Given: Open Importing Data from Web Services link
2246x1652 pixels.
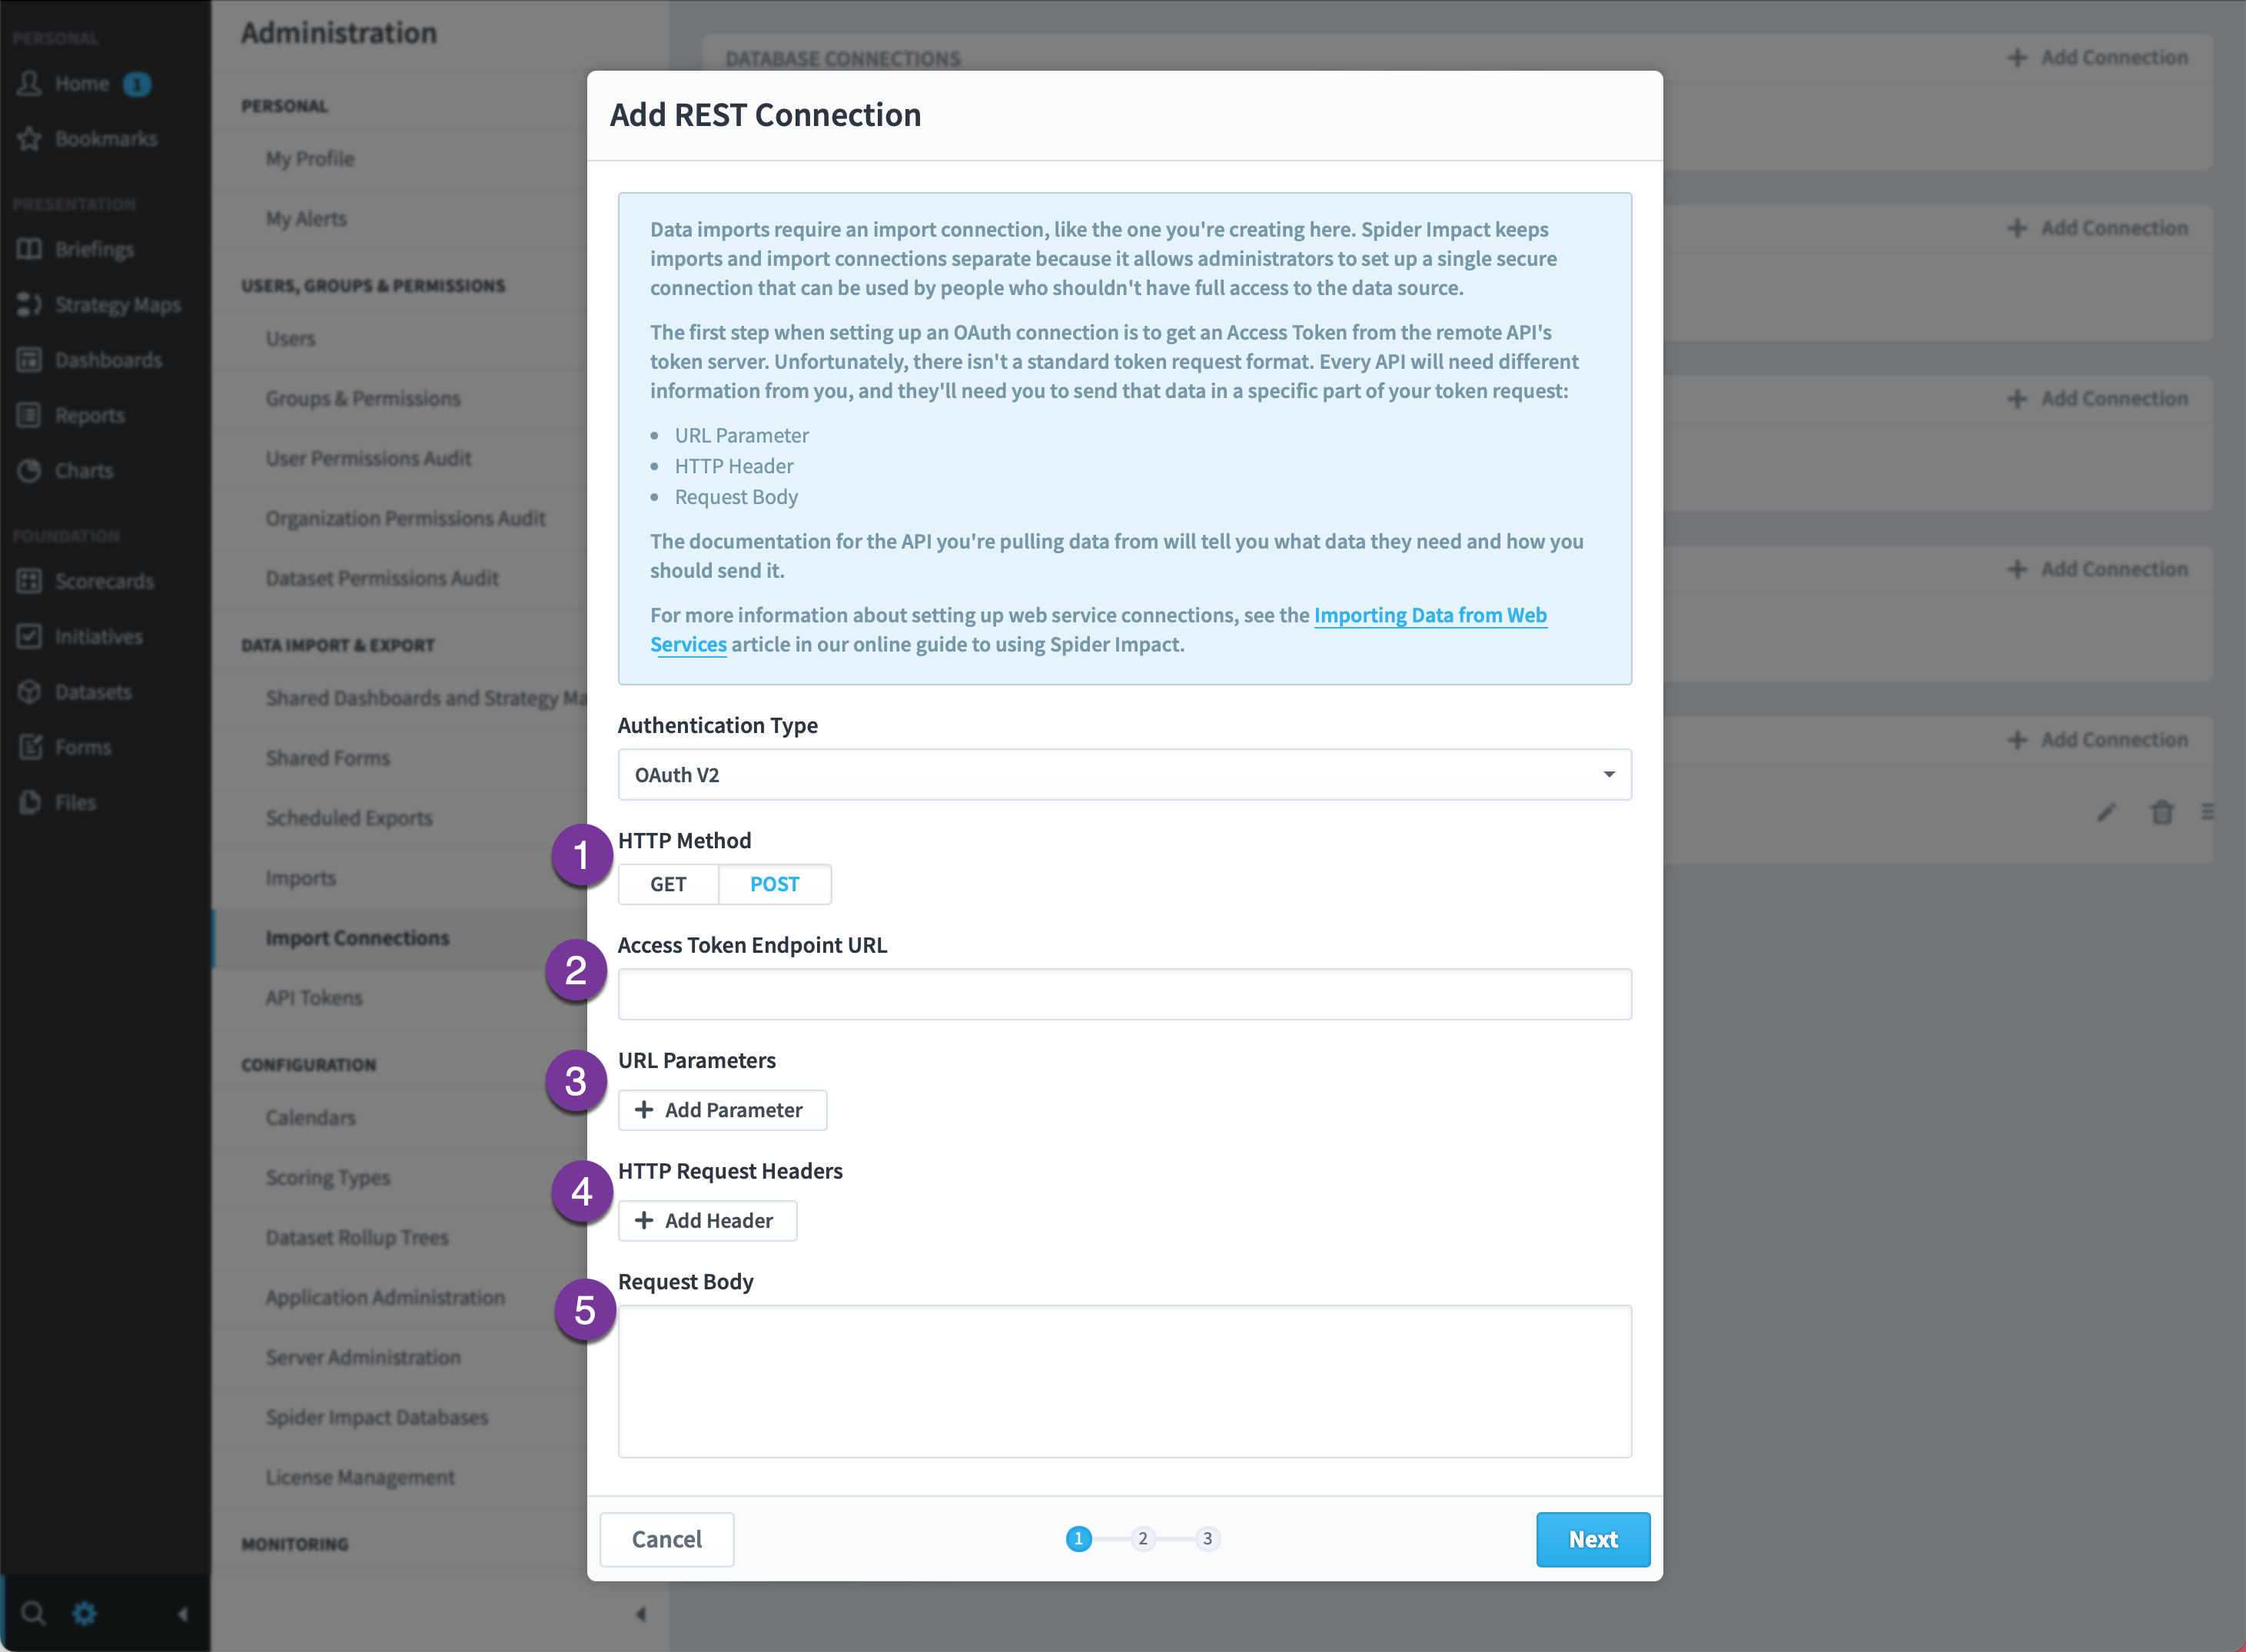Looking at the screenshot, I should pyautogui.click(x=1098, y=630).
